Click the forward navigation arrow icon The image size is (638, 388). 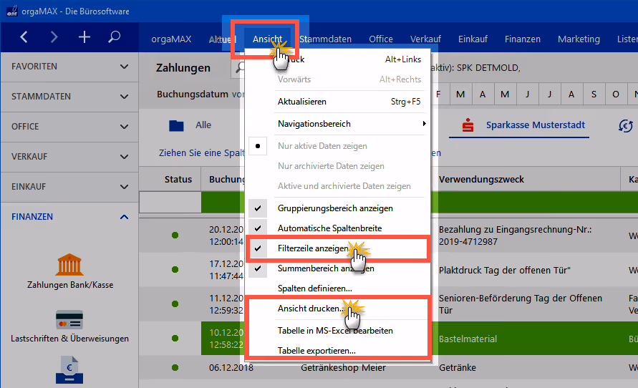[54, 37]
